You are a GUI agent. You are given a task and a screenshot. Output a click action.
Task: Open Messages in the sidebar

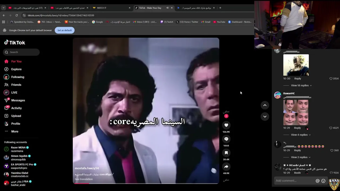[x=15, y=100]
